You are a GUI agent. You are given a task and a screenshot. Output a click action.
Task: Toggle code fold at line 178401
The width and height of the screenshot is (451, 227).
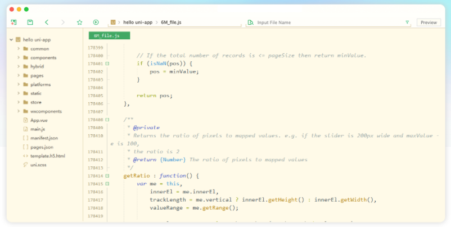click(107, 63)
